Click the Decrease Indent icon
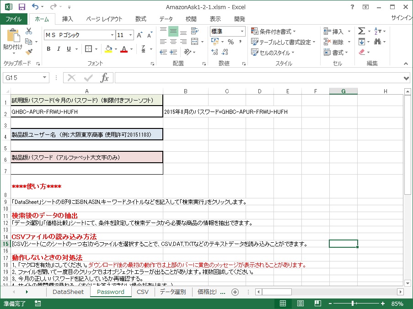413x309 pixels. pyautogui.click(x=163, y=52)
